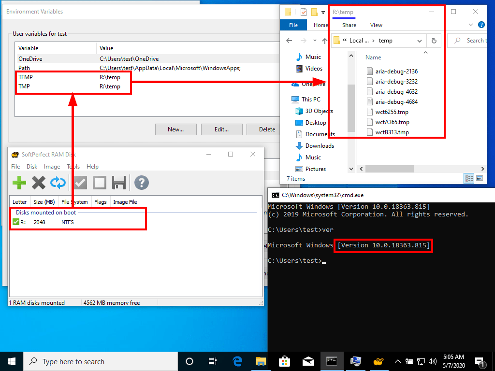Open the File menu in SoftPerfect RAM Disk

(x=15, y=167)
